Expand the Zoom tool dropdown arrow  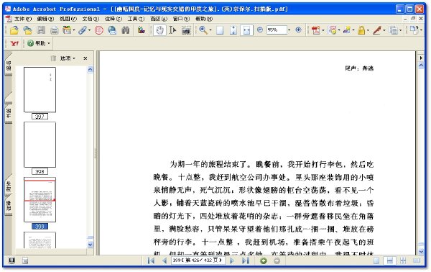[210, 30]
